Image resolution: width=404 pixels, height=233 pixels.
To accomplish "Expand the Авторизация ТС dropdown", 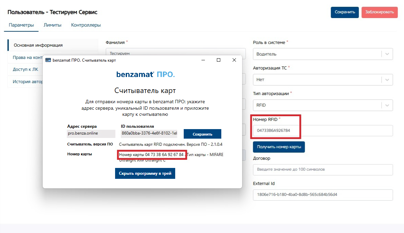I will [323, 80].
